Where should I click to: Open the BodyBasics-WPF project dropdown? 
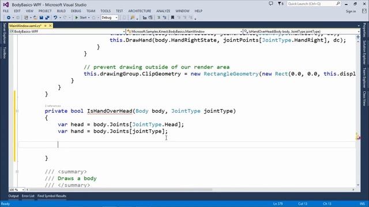67,32
